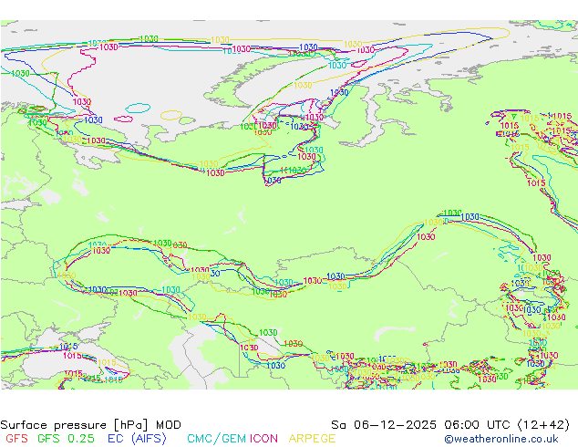Click the green 1030 label atop right-side ridge
Viewport: 578px width, 447px height.
coord(451,213)
